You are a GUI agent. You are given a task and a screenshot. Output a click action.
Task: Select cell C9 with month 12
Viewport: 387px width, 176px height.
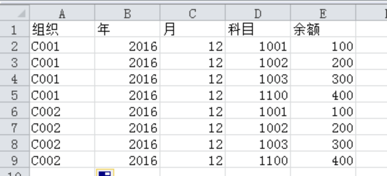click(193, 160)
